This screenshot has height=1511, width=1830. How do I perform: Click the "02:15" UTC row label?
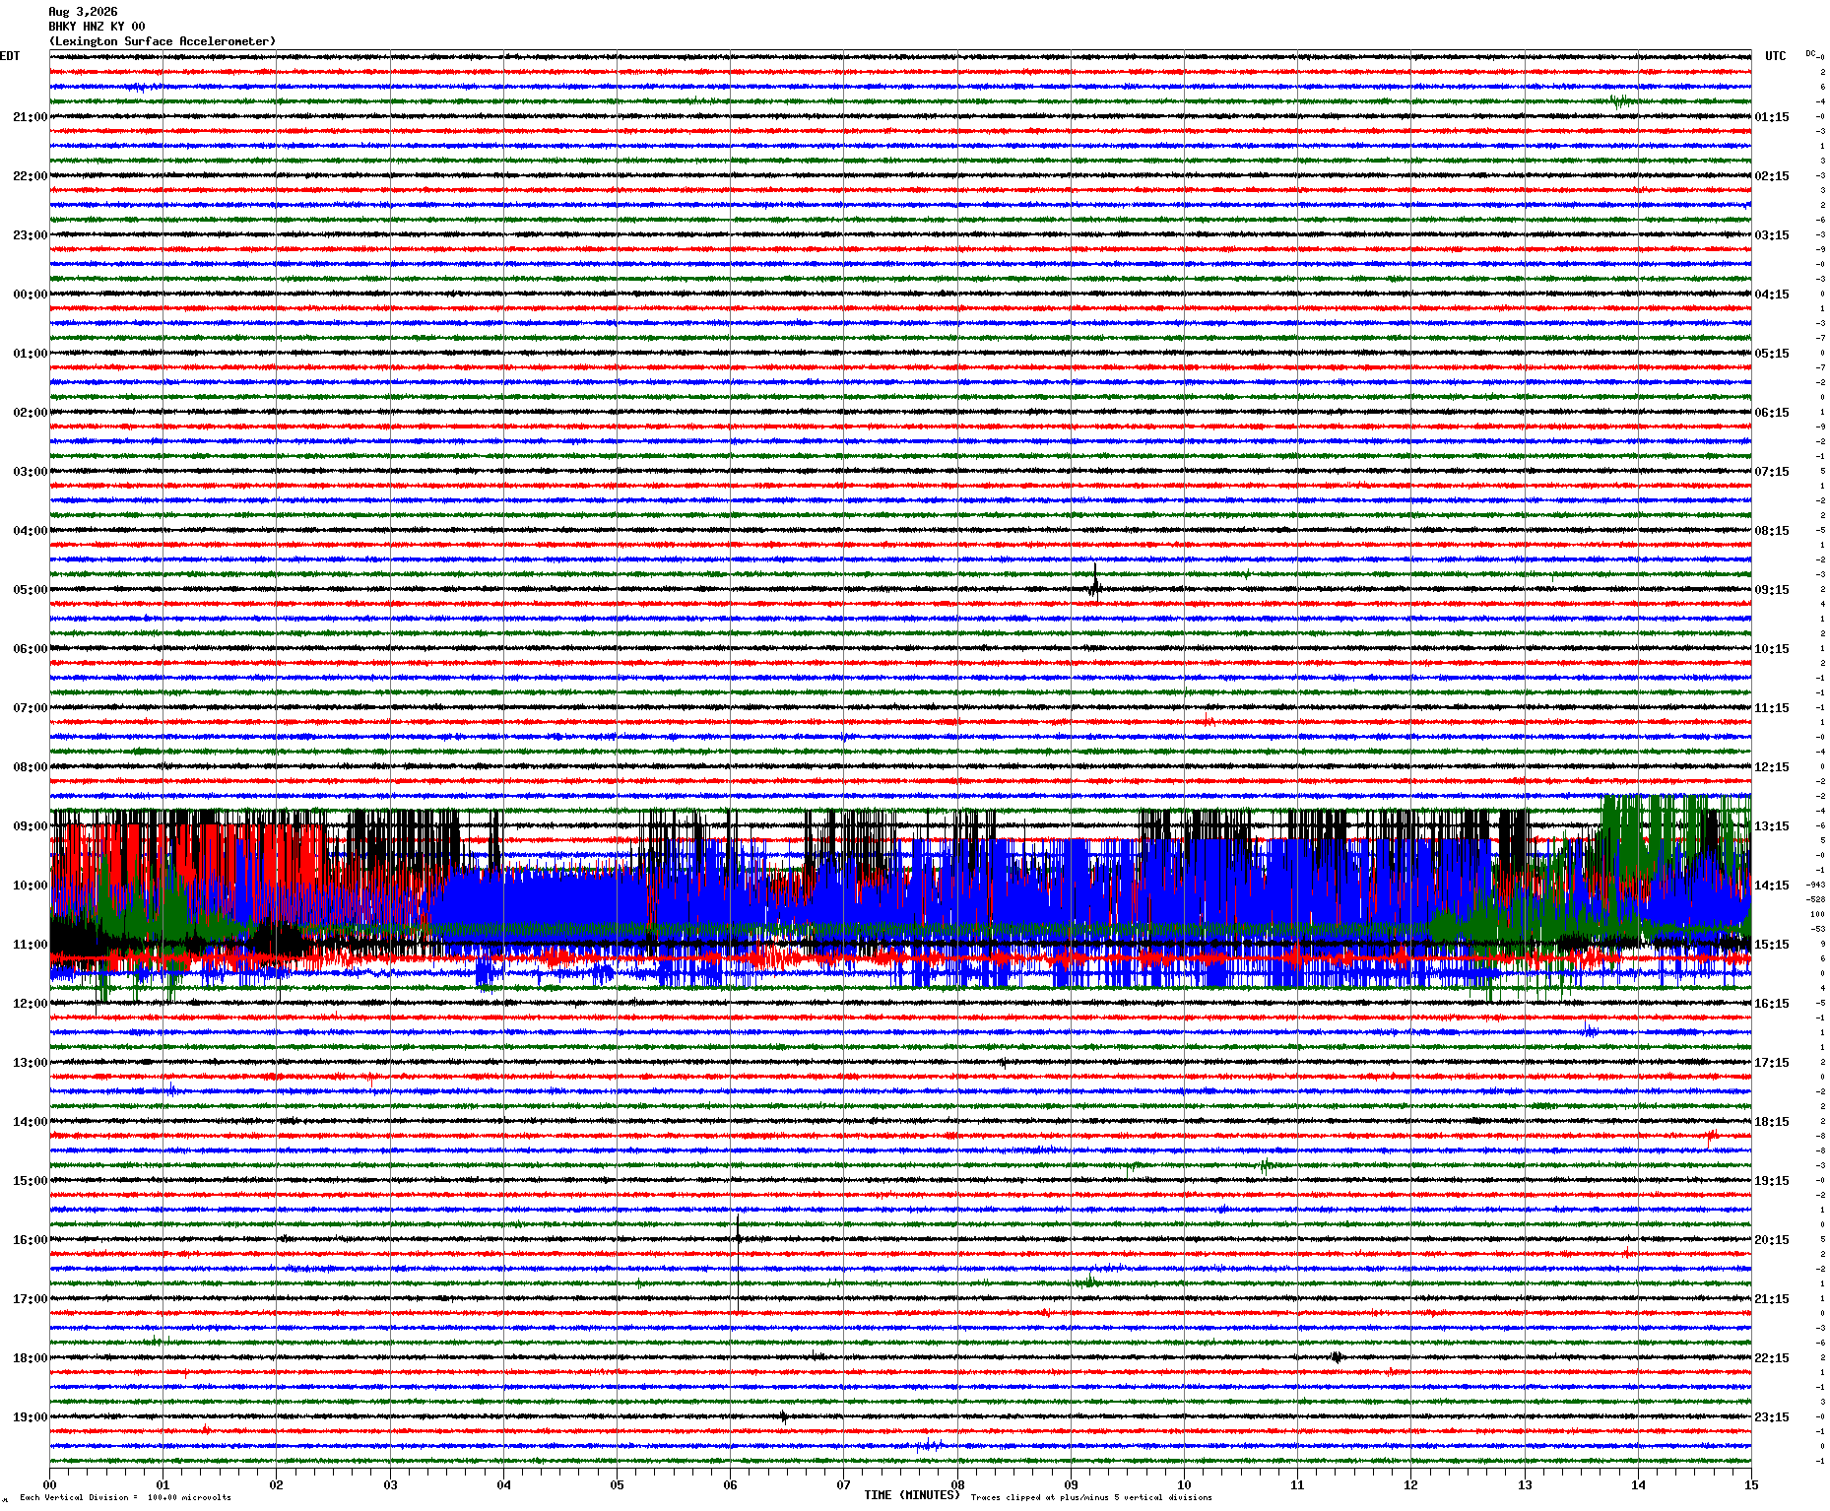coord(1772,176)
